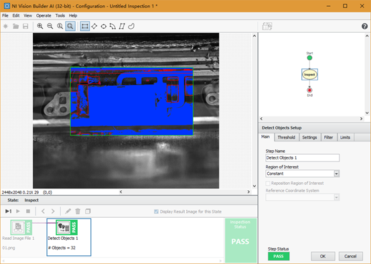Toggle Display Result Image for this State
Image resolution: width=371 pixels, height=264 pixels.
(156, 212)
